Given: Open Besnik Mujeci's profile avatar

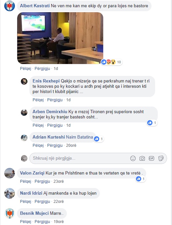Looking at the screenshot, I should (10, 213).
